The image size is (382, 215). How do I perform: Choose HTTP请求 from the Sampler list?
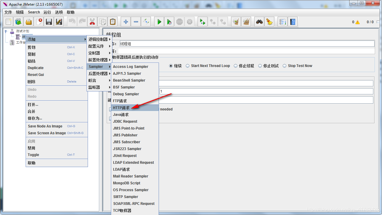(135, 108)
